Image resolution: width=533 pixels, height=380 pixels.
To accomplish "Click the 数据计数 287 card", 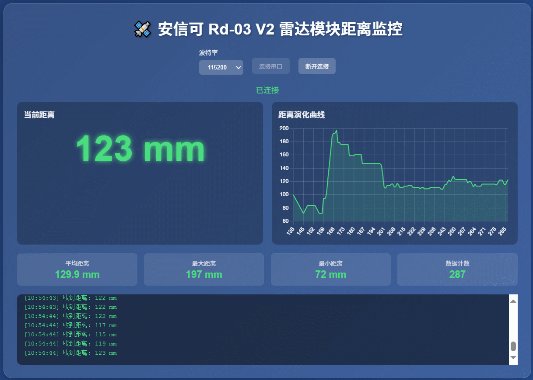I will pyautogui.click(x=457, y=269).
